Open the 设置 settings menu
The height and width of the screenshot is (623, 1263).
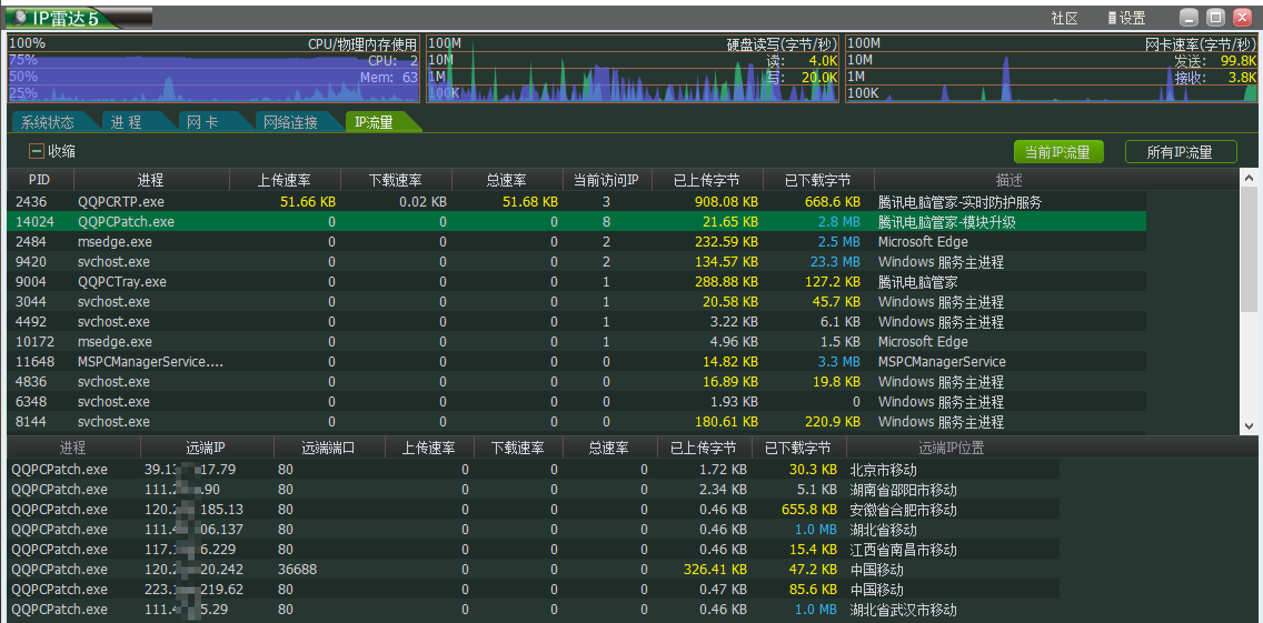point(1127,18)
